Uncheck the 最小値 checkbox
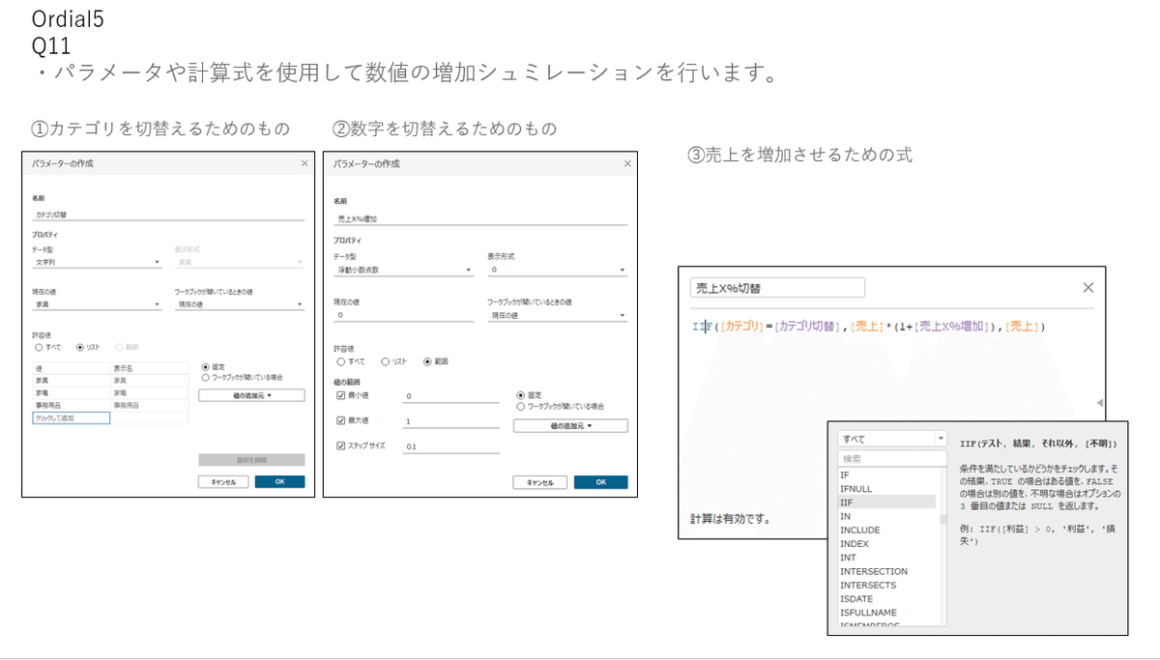The width and height of the screenshot is (1160, 660). (340, 396)
